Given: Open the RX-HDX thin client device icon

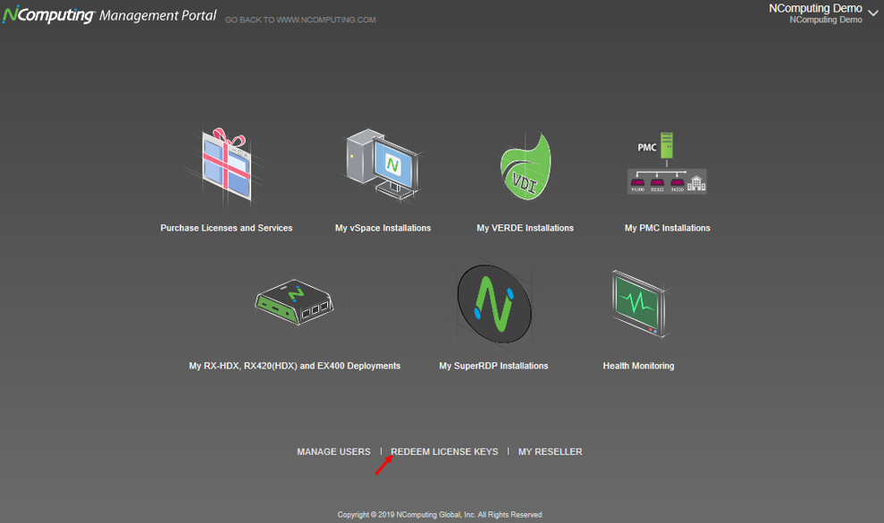Looking at the screenshot, I should [x=294, y=302].
